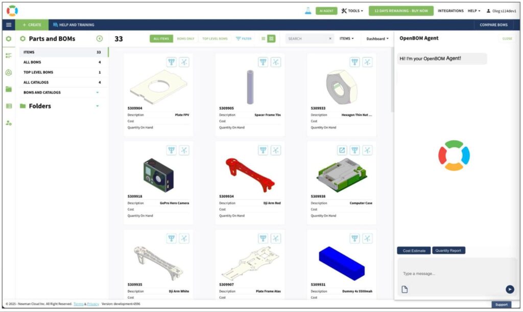Image resolution: width=523 pixels, height=312 pixels.
Task: Open hierarchy icon on card 5309904
Action: (x=172, y=62)
